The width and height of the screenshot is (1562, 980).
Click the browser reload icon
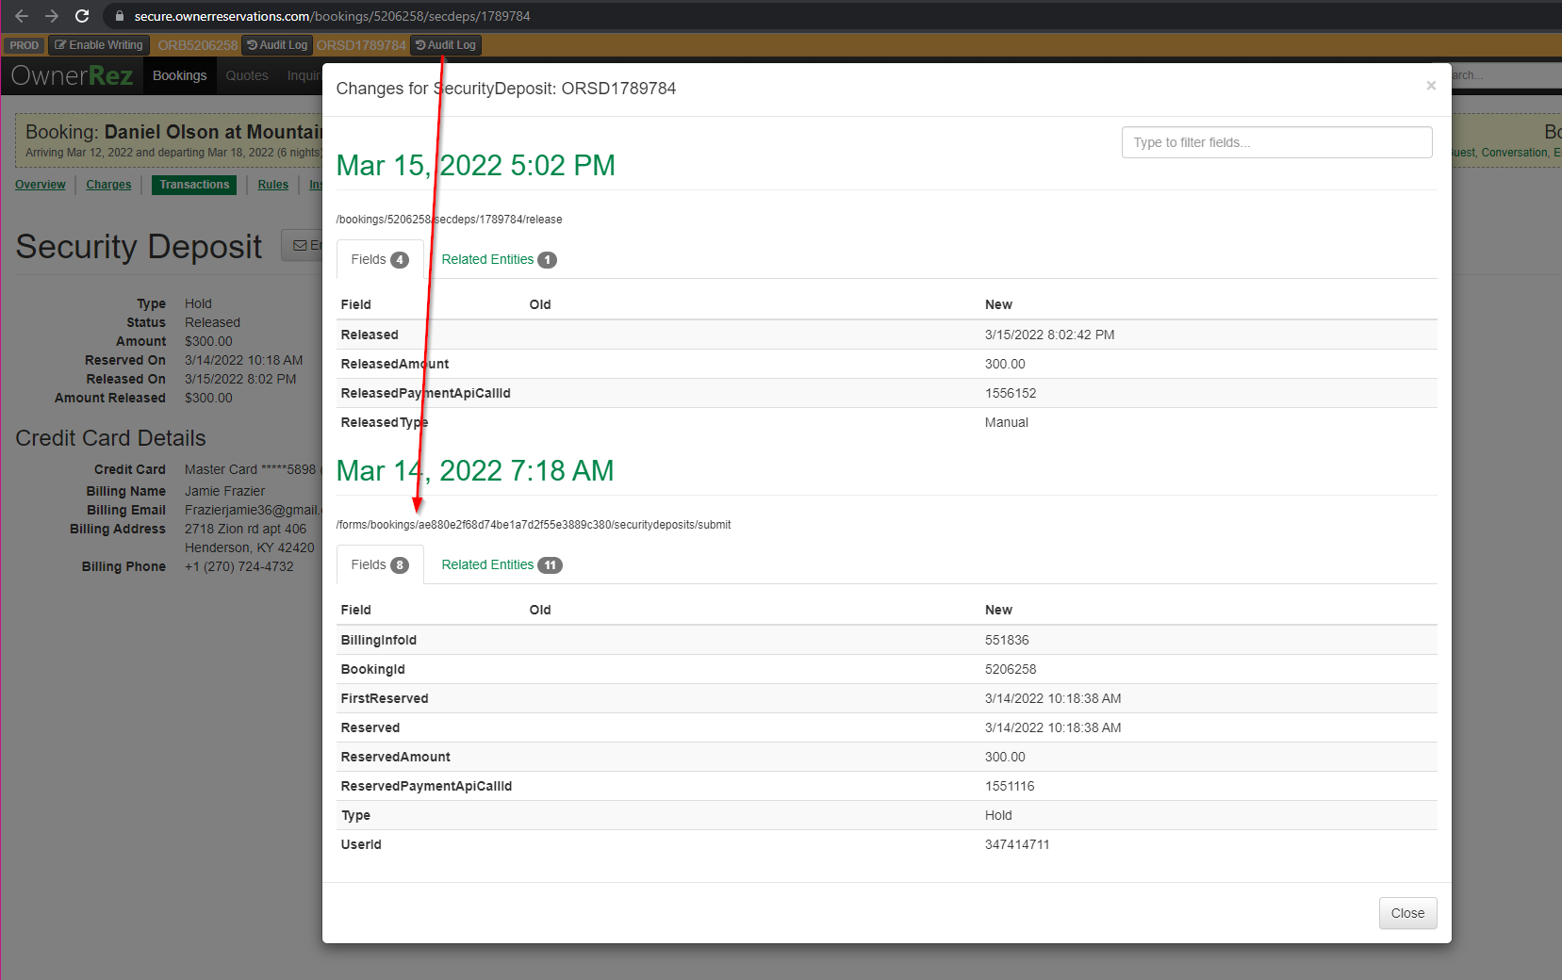click(x=82, y=16)
